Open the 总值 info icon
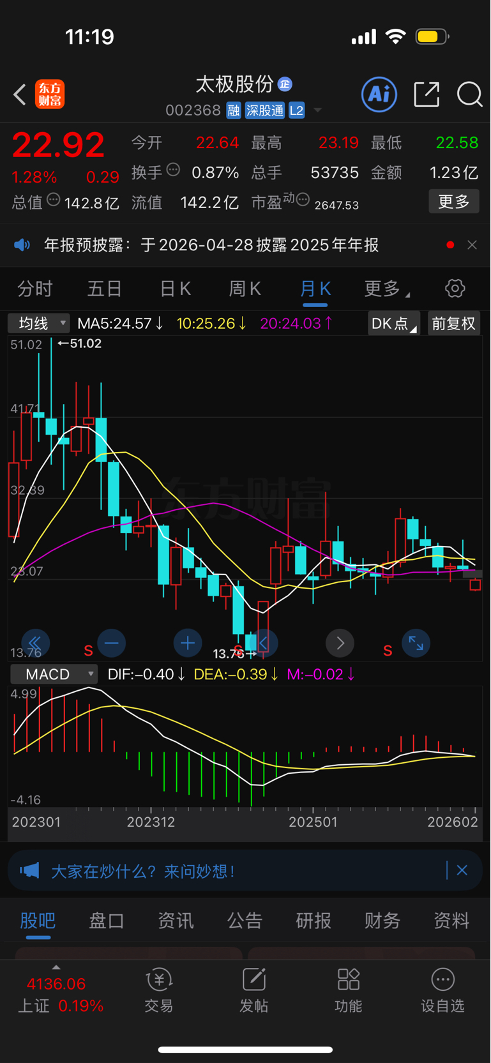This screenshot has height=1063, width=491. (x=54, y=200)
